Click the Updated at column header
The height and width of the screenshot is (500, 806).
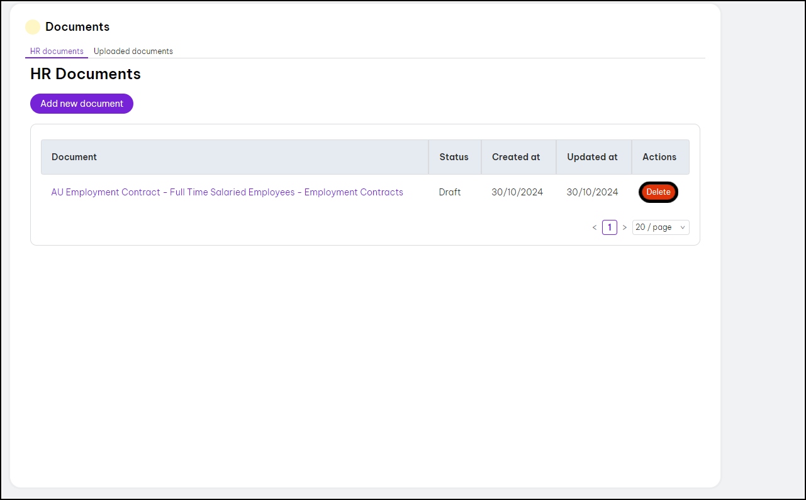[592, 157]
